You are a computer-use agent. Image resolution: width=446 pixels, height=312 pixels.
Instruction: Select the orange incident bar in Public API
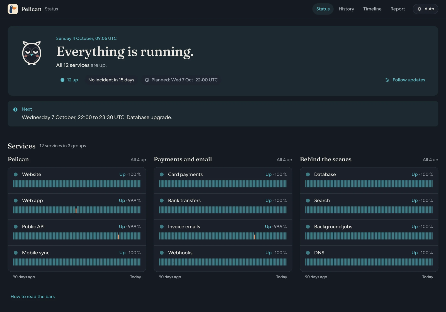tap(118, 237)
